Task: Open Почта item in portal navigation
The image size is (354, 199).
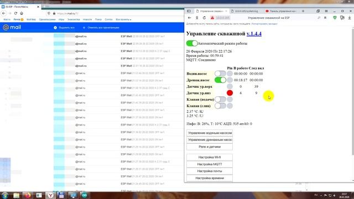Action: click(x=17, y=20)
